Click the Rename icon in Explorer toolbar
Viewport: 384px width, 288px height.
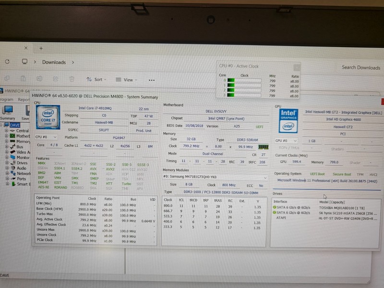pyautogui.click(x=39, y=79)
